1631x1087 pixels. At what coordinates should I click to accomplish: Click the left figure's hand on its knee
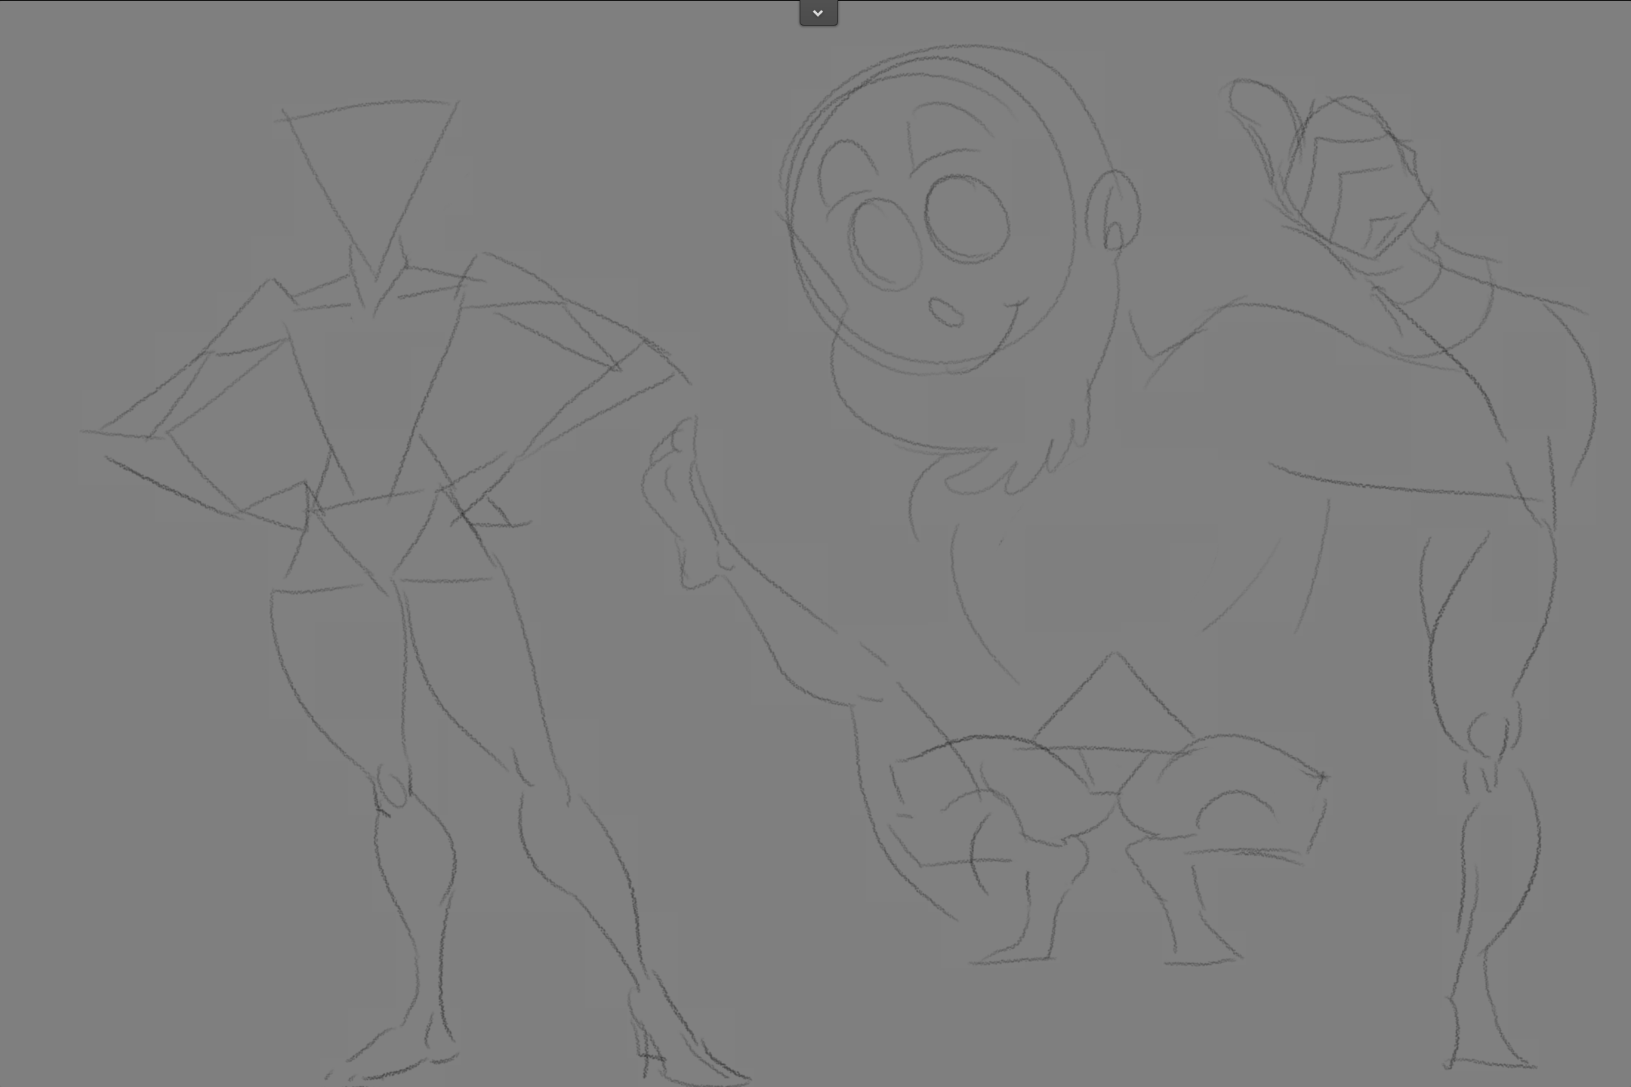[x=393, y=785]
